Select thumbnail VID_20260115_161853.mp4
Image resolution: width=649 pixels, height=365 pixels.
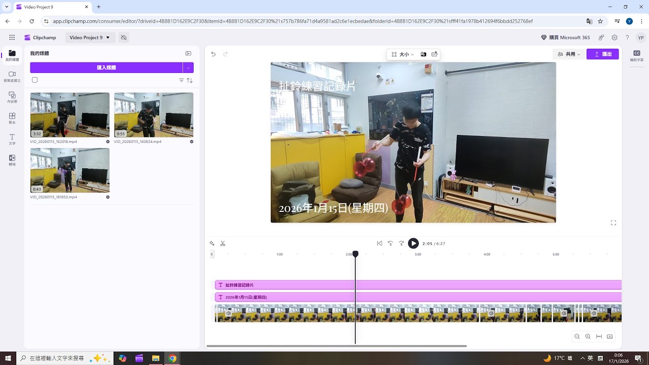pyautogui.click(x=70, y=170)
